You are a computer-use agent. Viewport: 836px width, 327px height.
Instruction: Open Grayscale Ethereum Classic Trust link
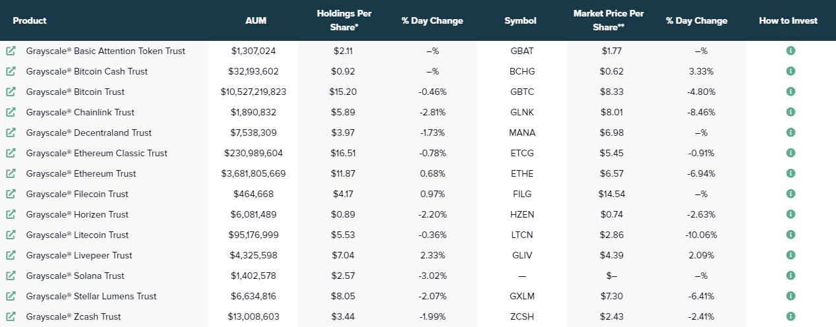[x=96, y=153]
